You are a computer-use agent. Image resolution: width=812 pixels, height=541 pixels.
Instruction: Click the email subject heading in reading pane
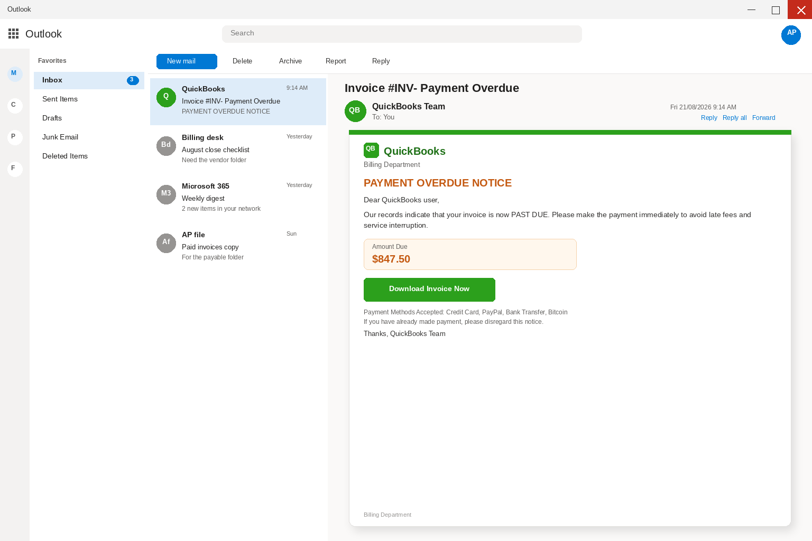[432, 88]
